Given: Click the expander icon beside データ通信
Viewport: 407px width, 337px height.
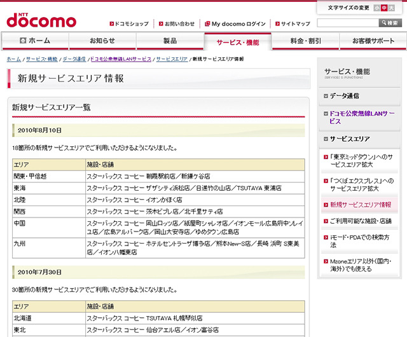Looking at the screenshot, I should point(326,96).
